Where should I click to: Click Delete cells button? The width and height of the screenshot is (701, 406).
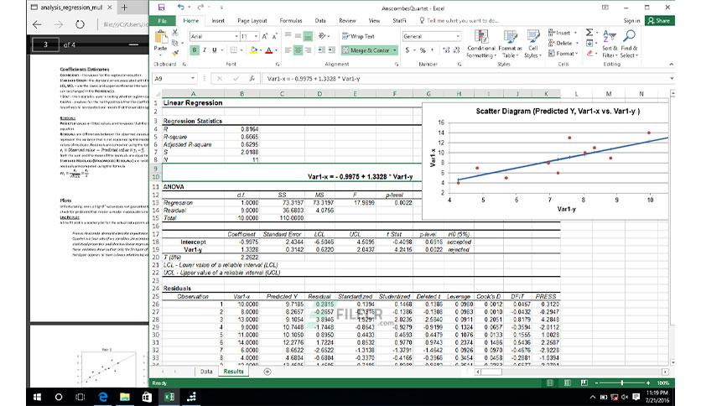[563, 43]
